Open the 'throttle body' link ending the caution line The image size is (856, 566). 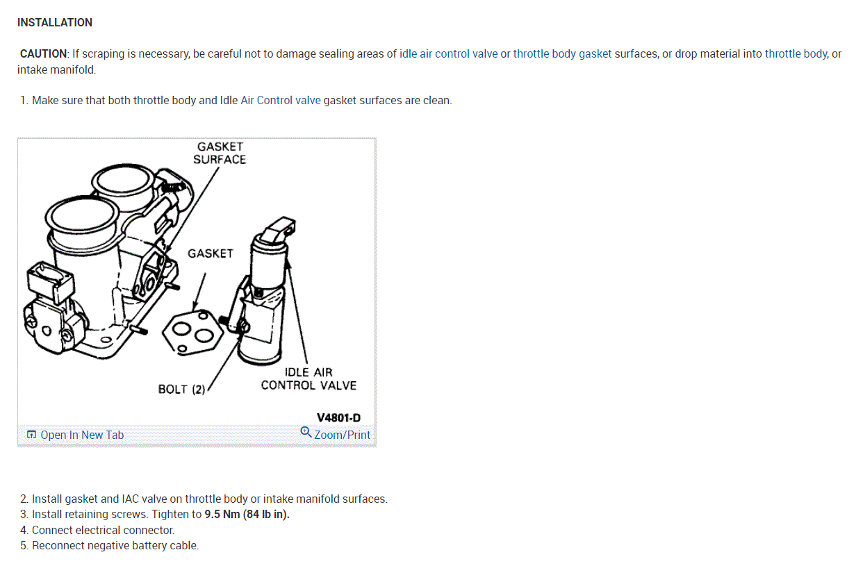point(796,53)
